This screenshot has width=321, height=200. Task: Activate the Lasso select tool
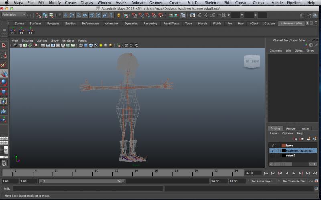[x=4, y=55]
